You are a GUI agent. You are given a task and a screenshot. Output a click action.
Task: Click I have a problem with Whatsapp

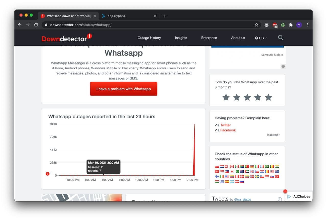(x=124, y=89)
